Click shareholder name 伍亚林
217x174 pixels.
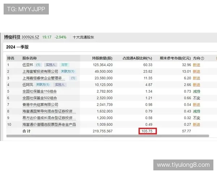[28, 65]
